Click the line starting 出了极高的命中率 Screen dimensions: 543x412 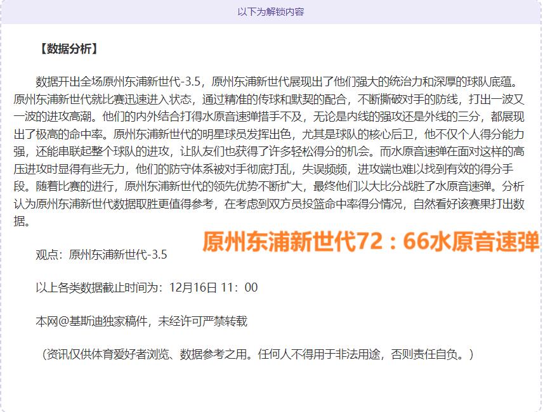coord(269,134)
